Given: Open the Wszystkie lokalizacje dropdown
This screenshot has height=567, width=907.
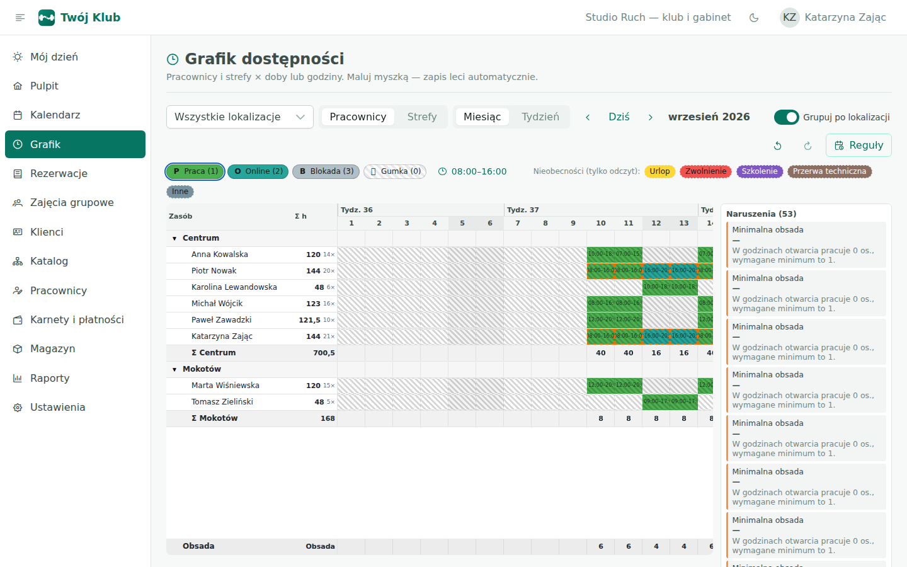Looking at the screenshot, I should [x=240, y=117].
